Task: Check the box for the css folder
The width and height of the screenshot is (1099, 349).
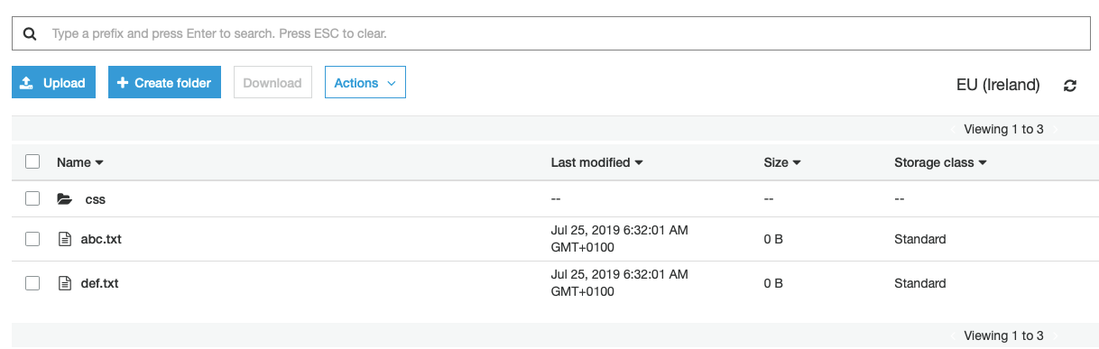Action: click(32, 199)
